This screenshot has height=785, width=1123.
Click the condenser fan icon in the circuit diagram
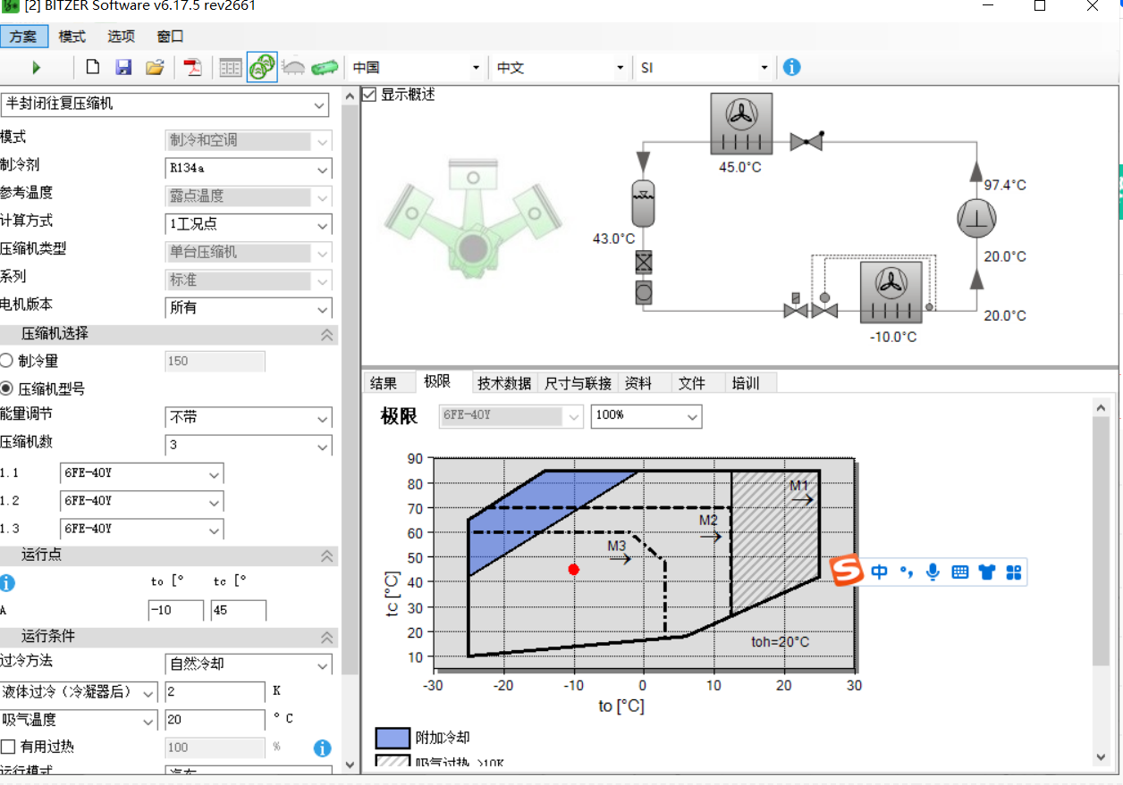740,124
